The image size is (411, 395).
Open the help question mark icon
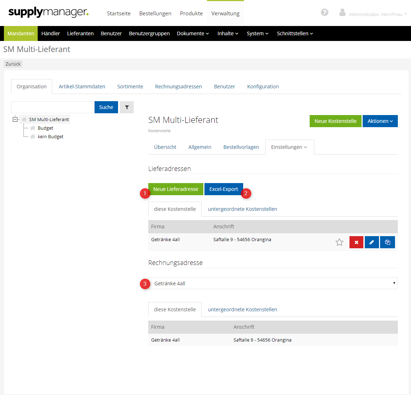324,12
